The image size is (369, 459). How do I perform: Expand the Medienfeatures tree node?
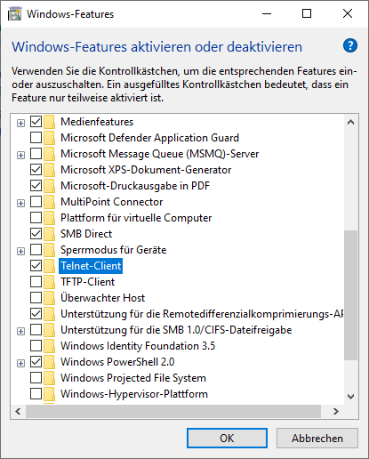pyautogui.click(x=20, y=123)
